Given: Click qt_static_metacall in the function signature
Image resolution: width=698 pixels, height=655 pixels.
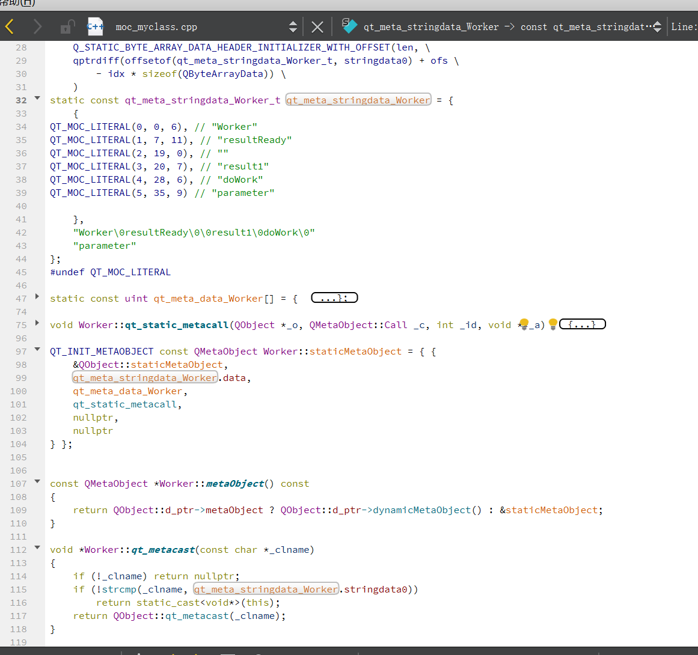Looking at the screenshot, I should [177, 325].
